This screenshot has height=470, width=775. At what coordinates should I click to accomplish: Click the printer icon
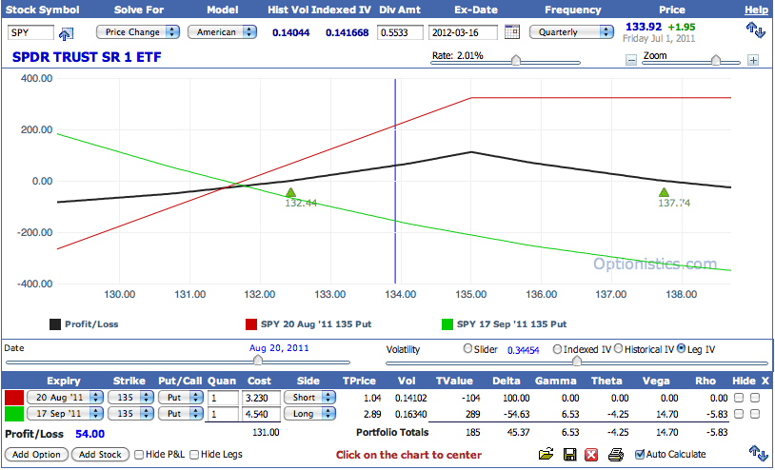coord(615,454)
